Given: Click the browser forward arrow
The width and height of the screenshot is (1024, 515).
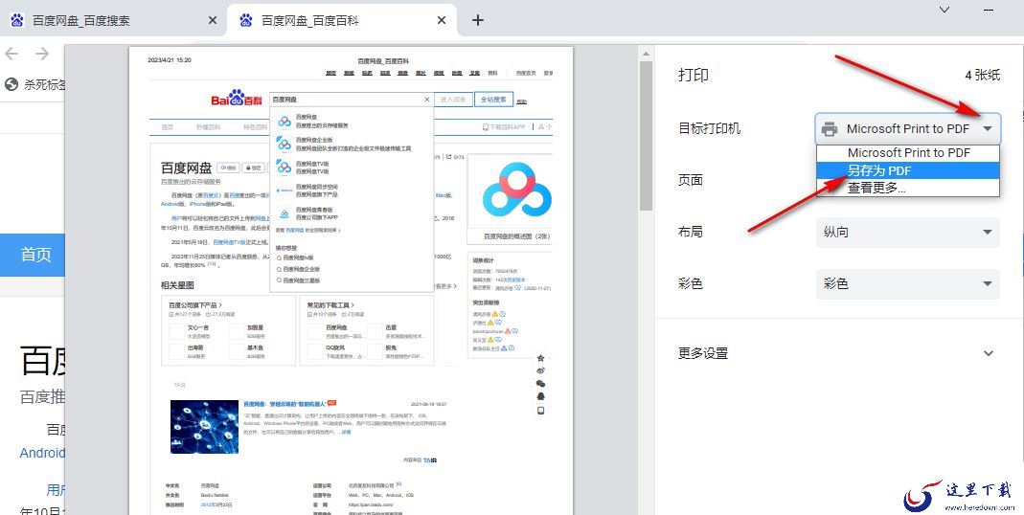Looking at the screenshot, I should click(x=42, y=54).
